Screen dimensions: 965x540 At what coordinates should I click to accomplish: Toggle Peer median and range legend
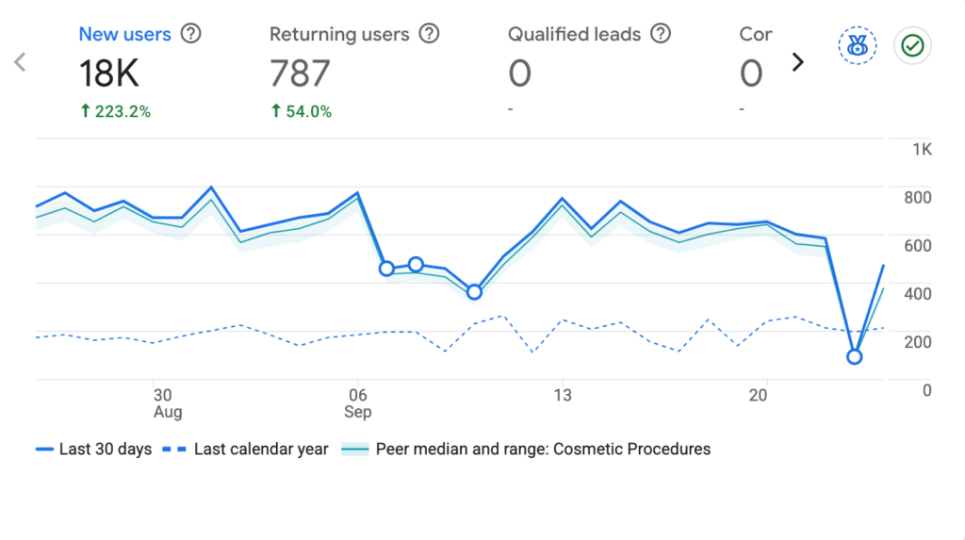526,449
